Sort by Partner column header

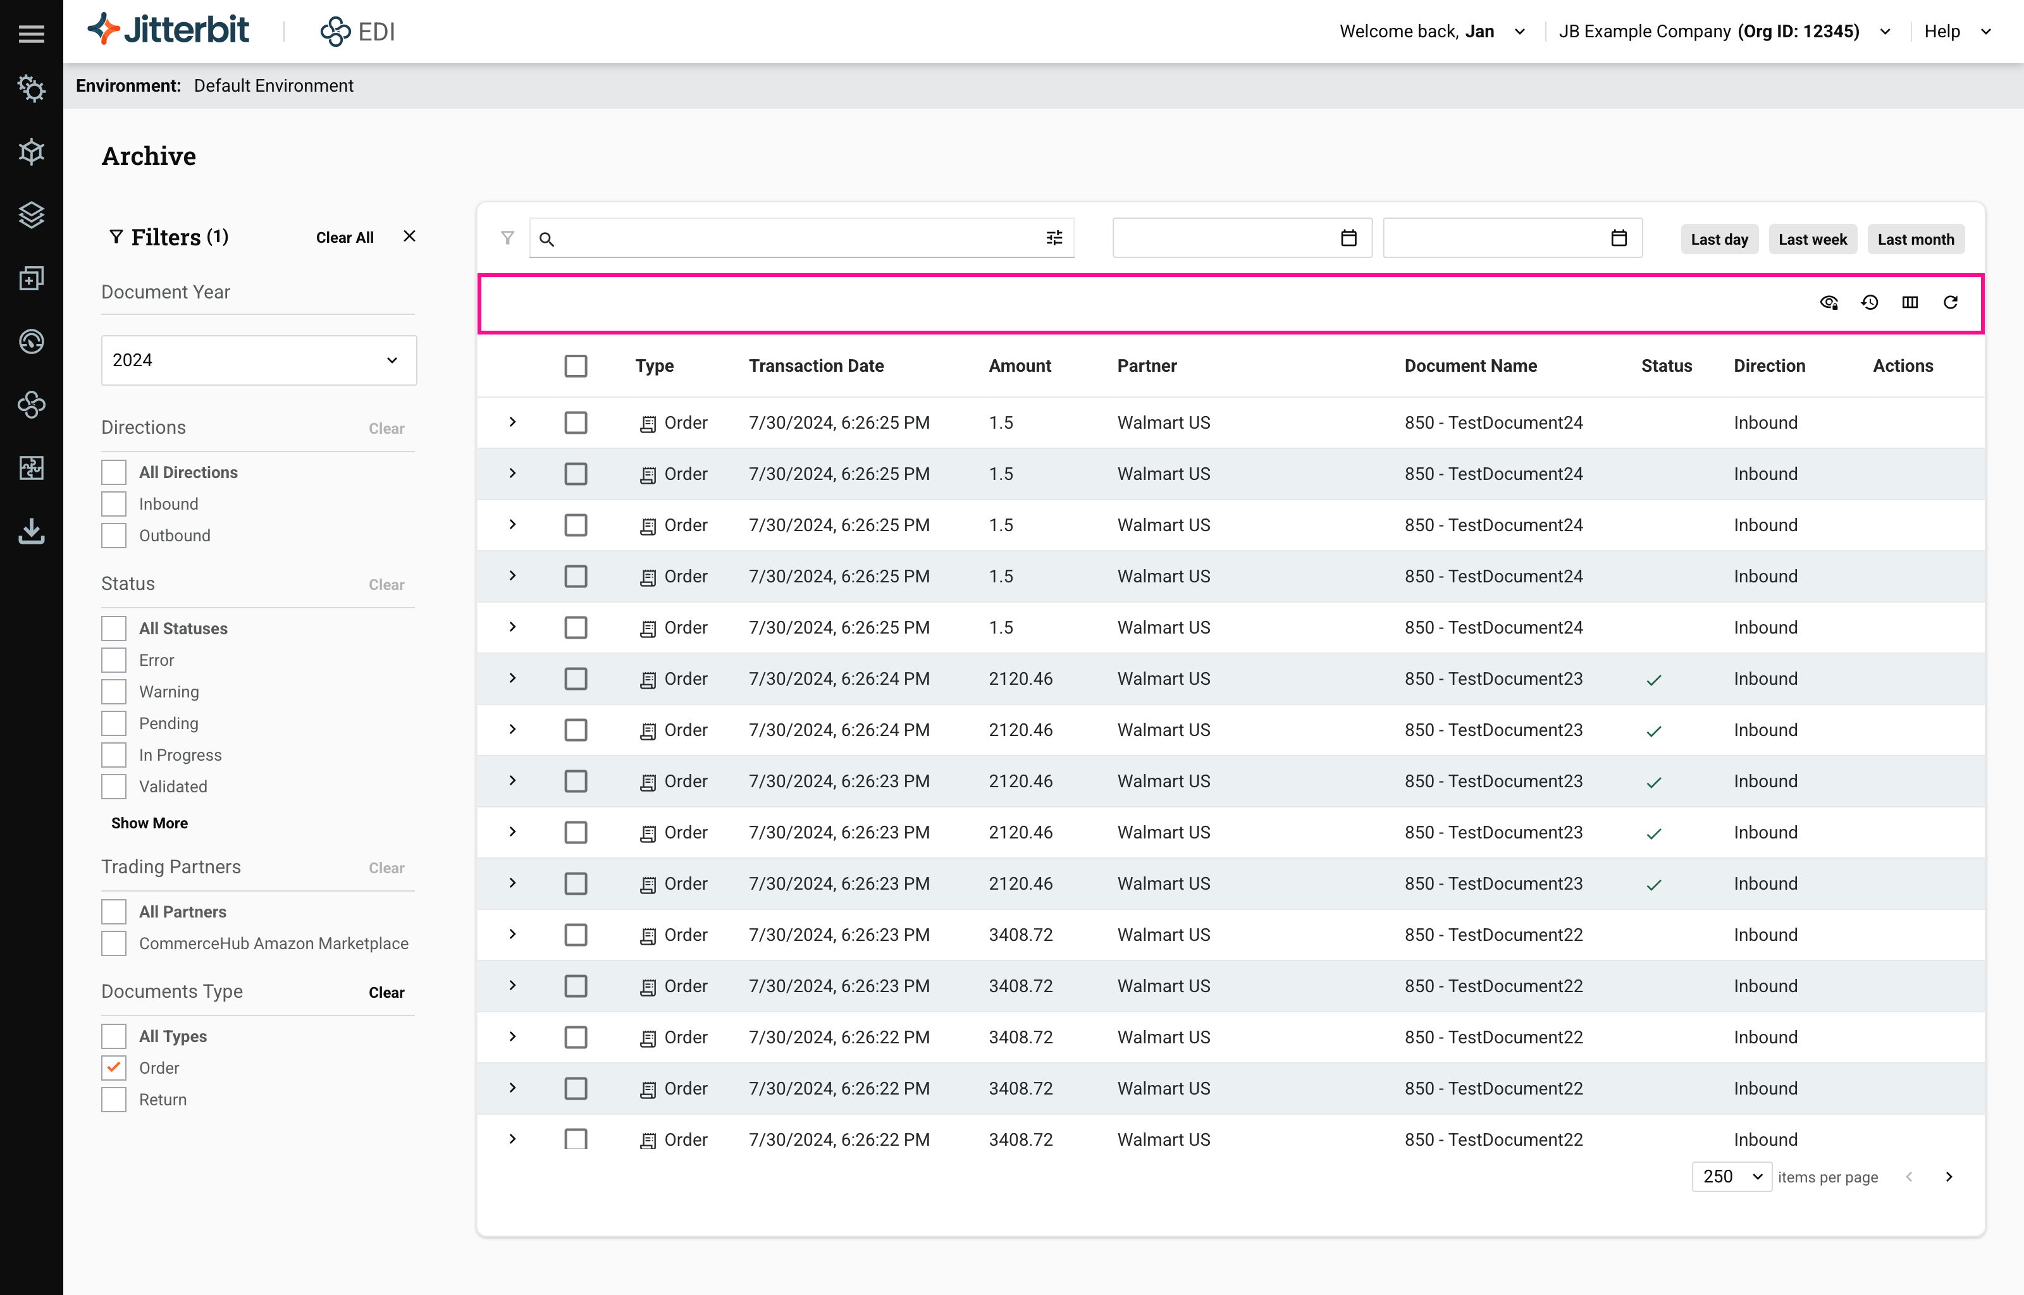tap(1146, 365)
